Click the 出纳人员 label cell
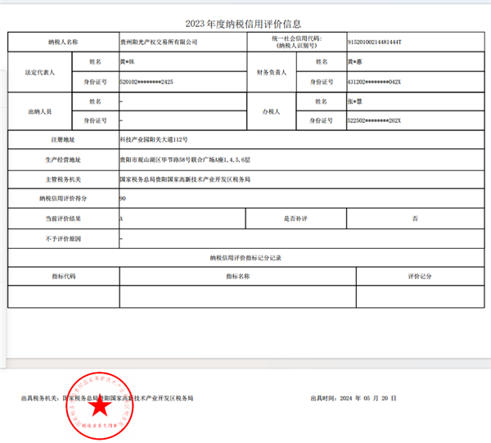Screen dimensions: 491x443 point(41,111)
